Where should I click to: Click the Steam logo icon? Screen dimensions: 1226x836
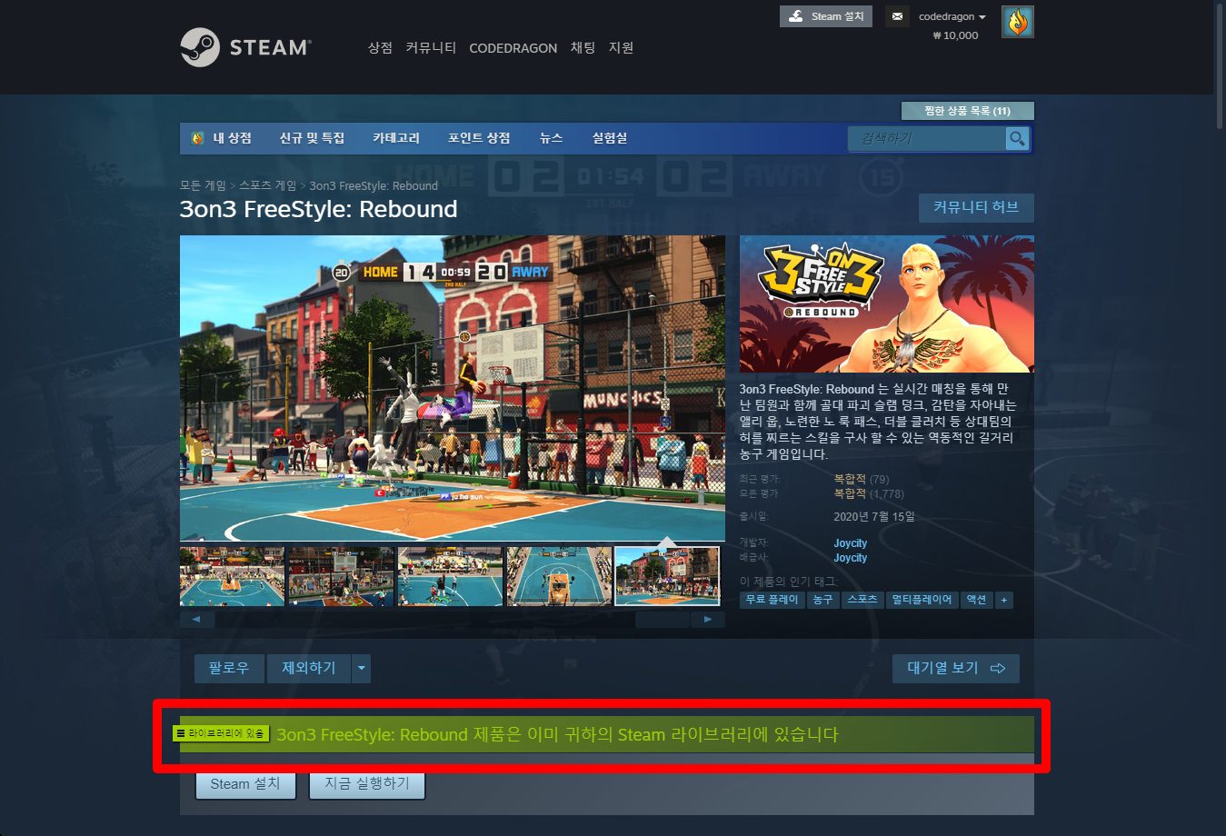(200, 47)
